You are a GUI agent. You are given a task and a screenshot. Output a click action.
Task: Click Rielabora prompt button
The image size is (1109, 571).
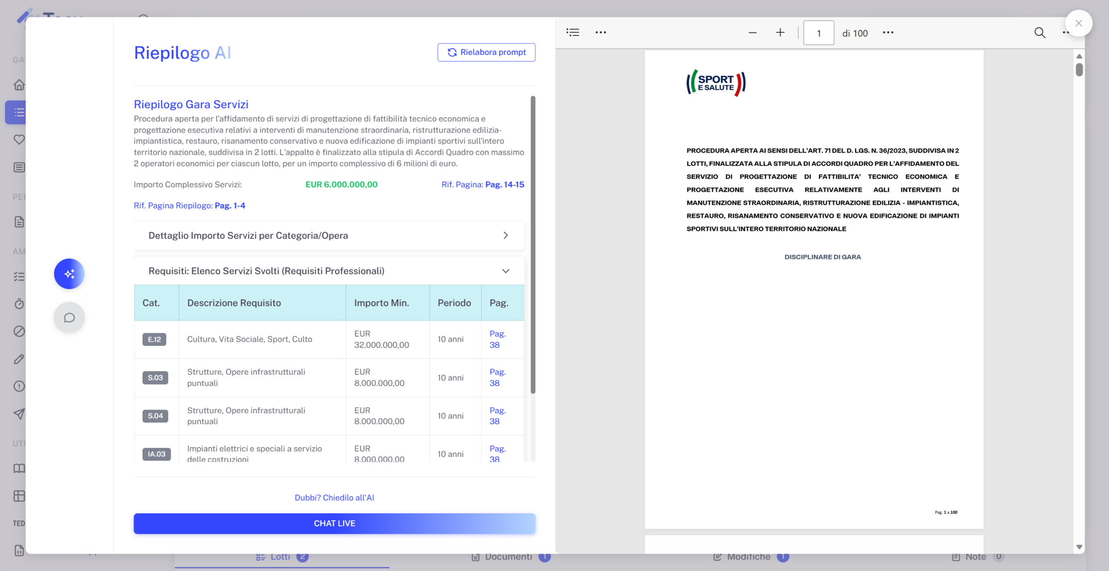(486, 52)
